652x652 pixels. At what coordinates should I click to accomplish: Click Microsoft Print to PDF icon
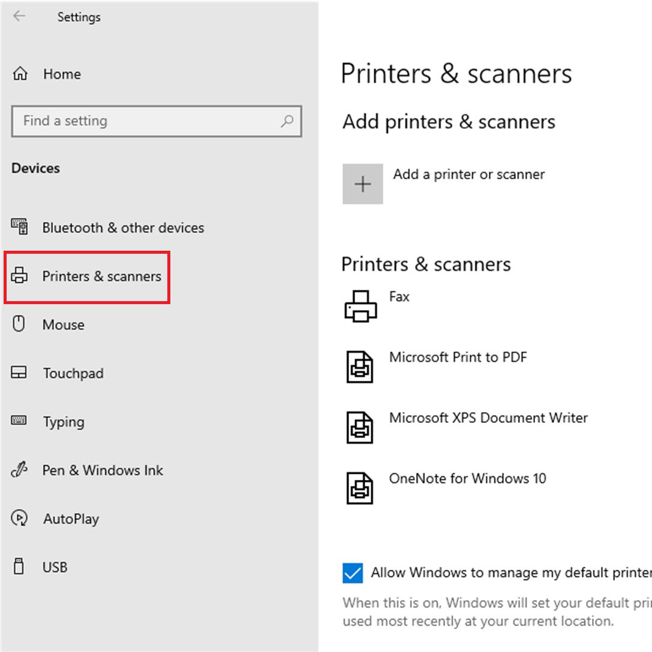tap(360, 366)
